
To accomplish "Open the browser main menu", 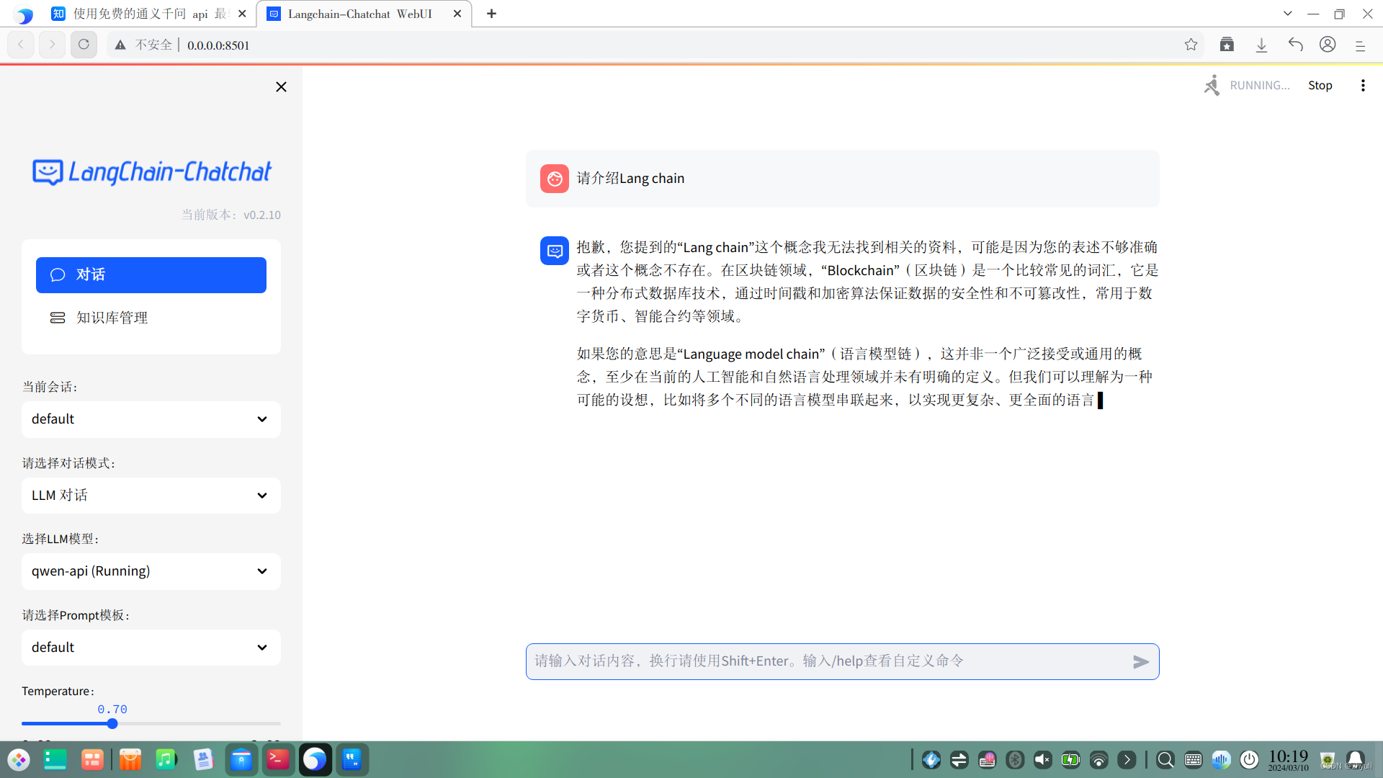I will (x=1360, y=45).
